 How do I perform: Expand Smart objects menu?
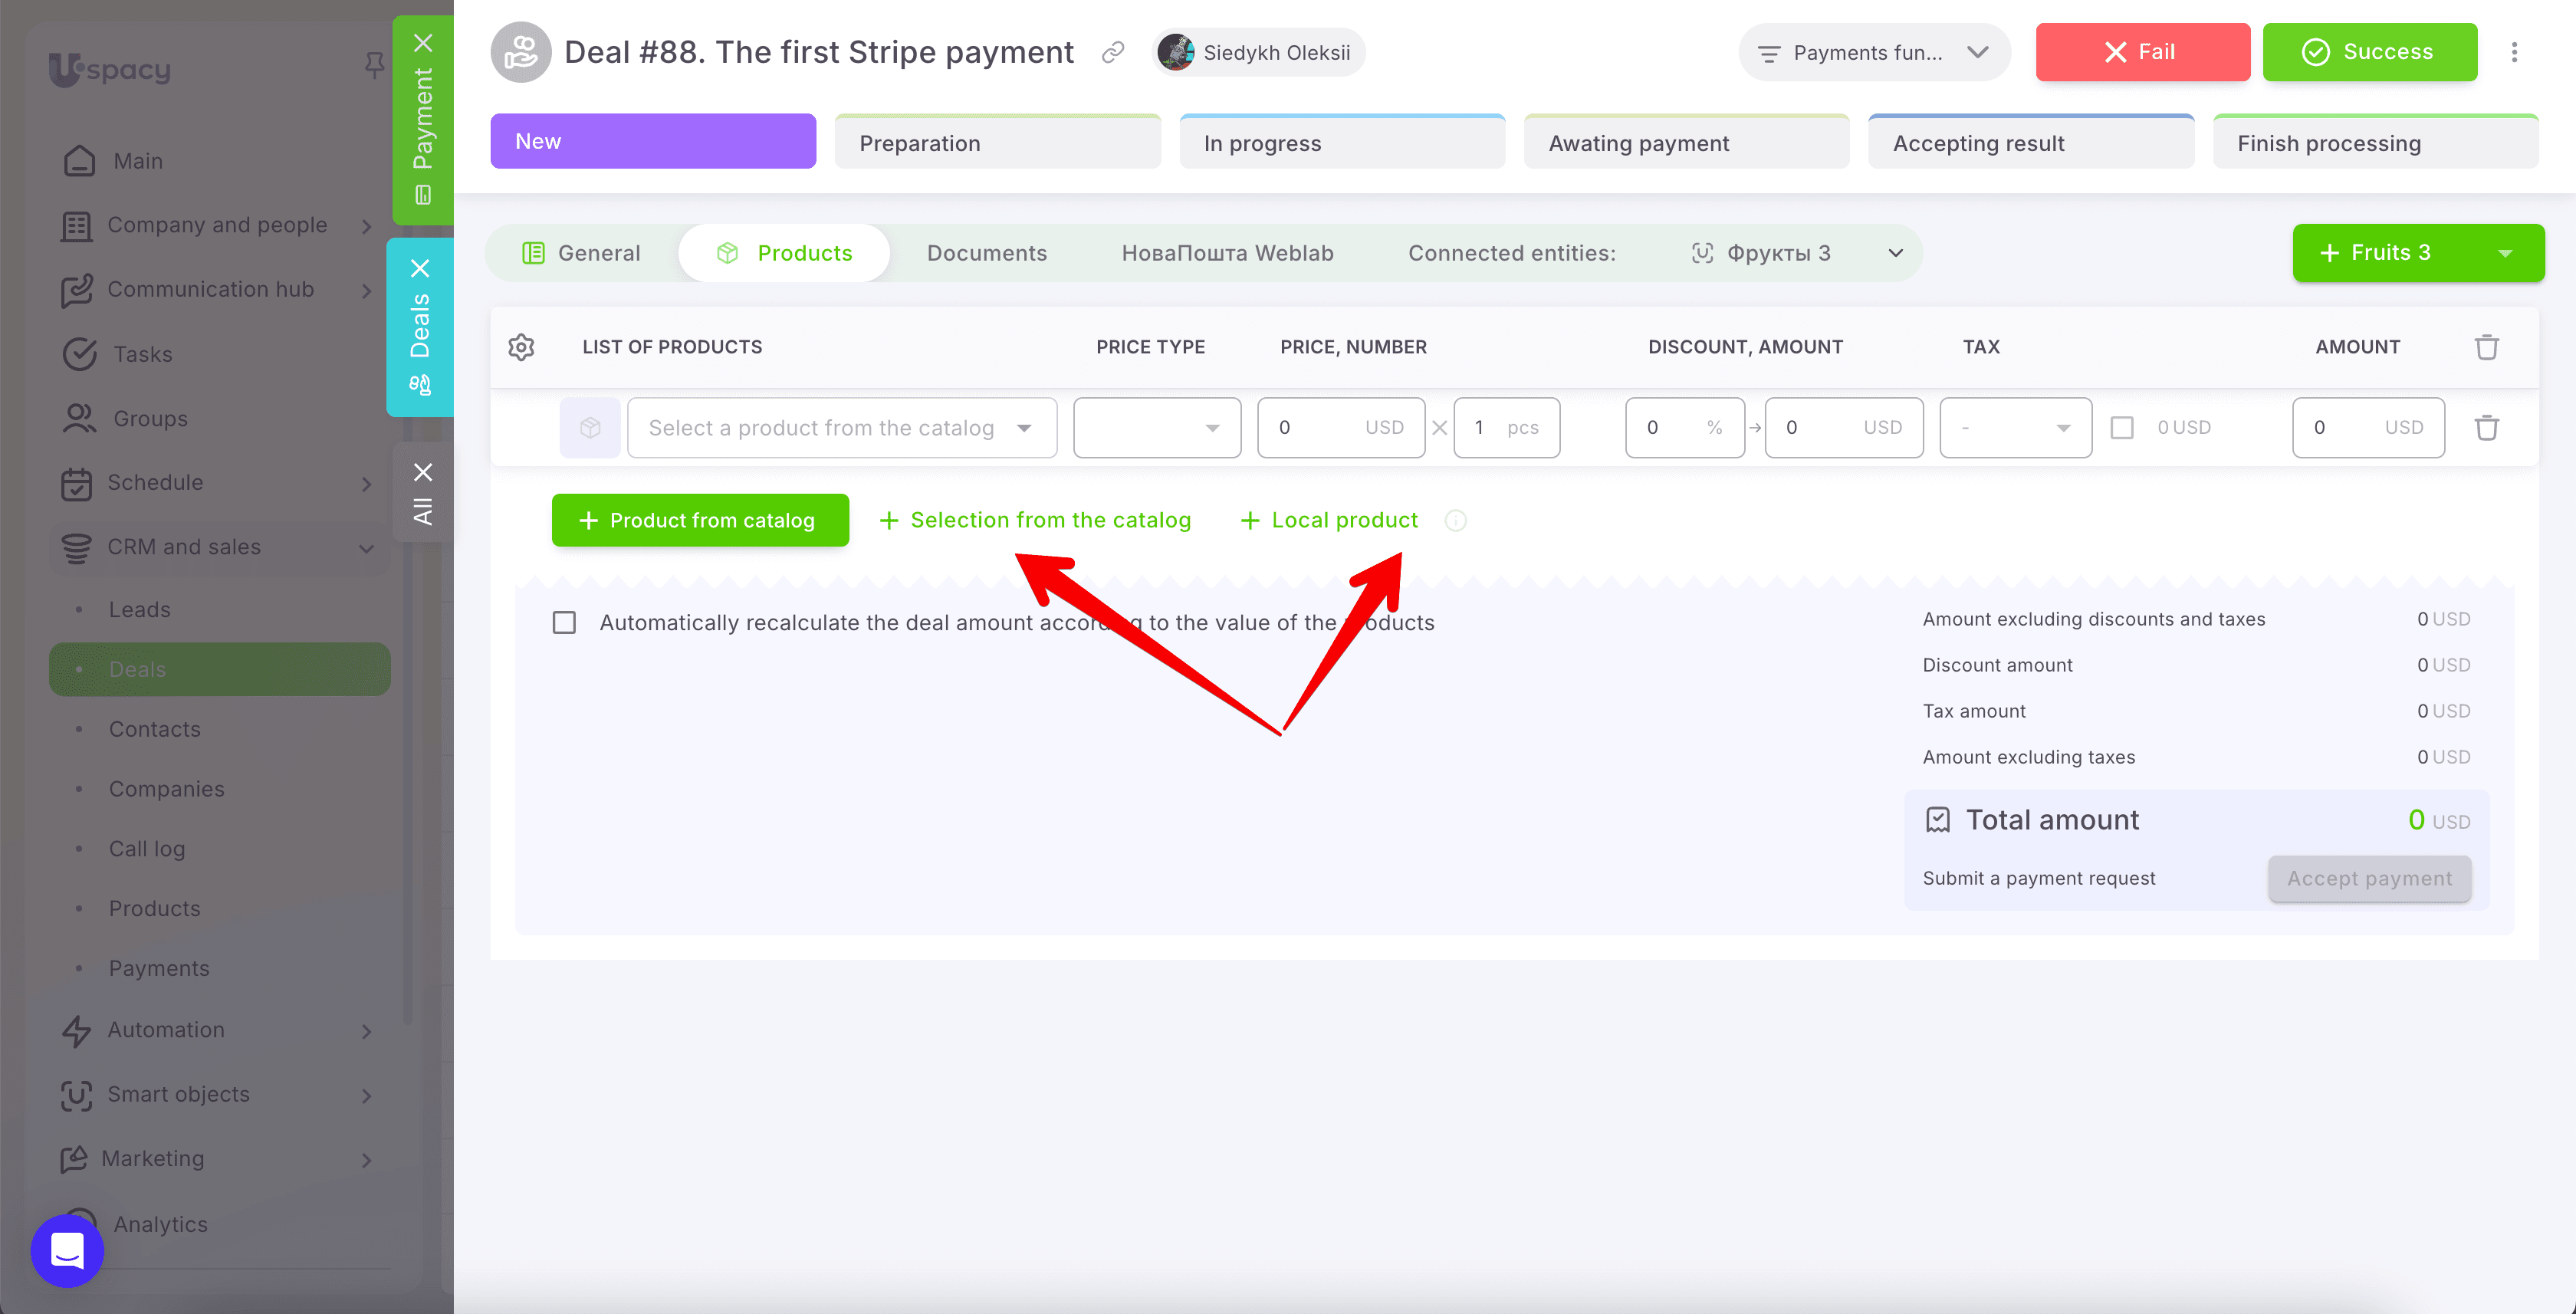(366, 1095)
